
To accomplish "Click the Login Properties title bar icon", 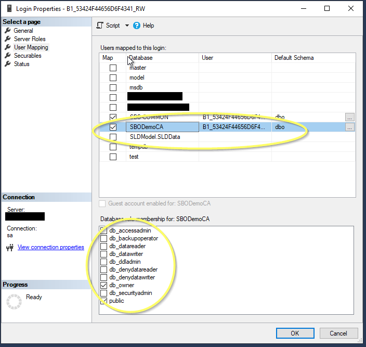I will click(x=9, y=9).
